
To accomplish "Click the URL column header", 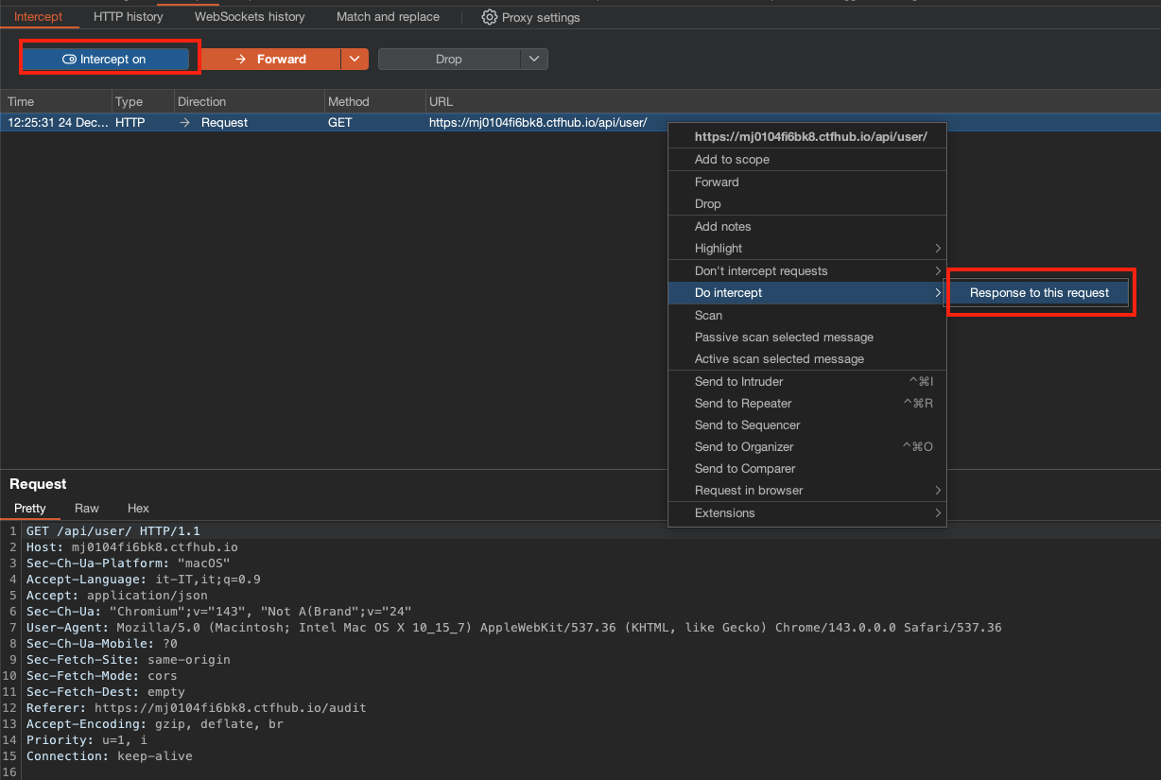I will [441, 101].
